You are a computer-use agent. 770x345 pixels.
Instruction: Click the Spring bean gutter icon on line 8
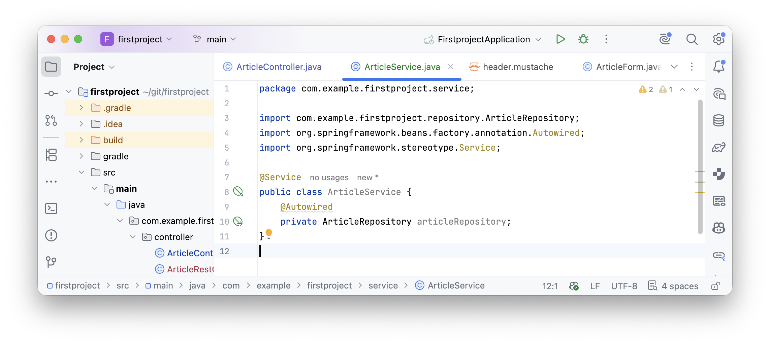(x=238, y=192)
